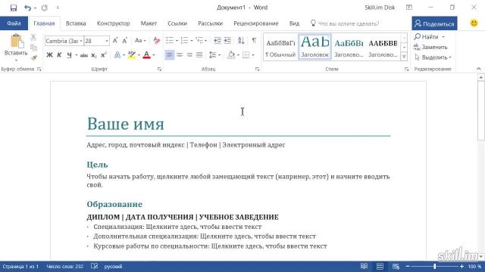This screenshot has width=485, height=272.
Task: Toggle Italic formatting (К)
Action: pyautogui.click(x=59, y=55)
